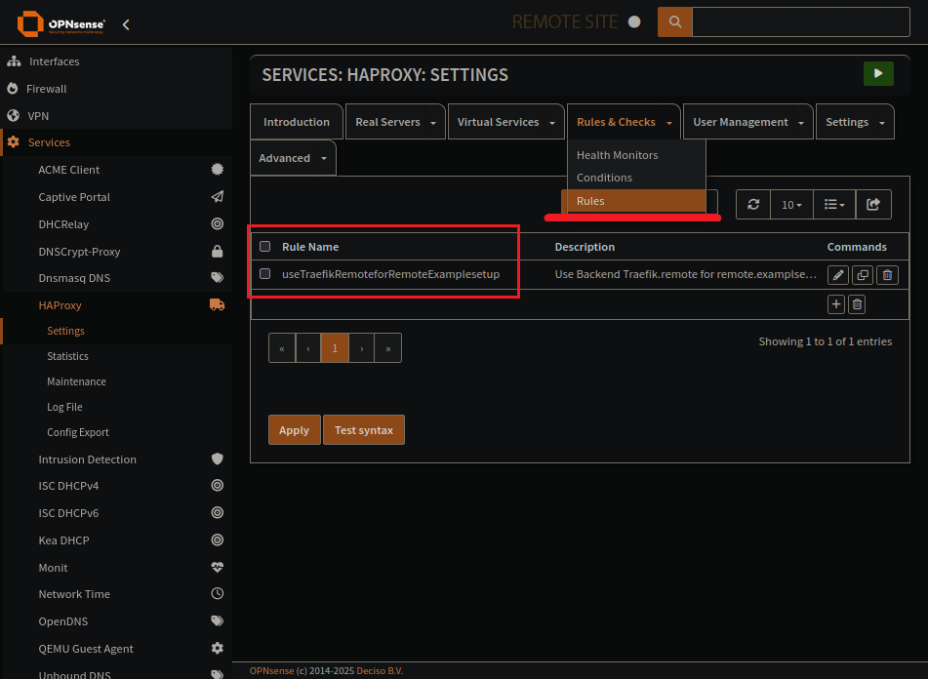The width and height of the screenshot is (928, 679).
Task: Check the useTraefikRemoteforRemoteExamplesetup row checkbox
Action: [265, 274]
